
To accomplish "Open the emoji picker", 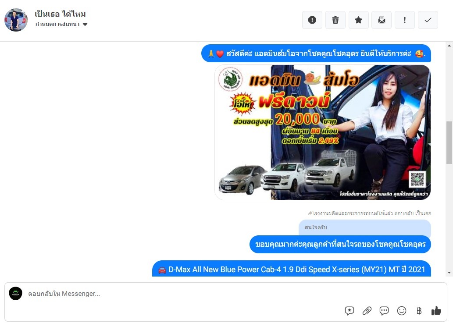I will [x=402, y=311].
